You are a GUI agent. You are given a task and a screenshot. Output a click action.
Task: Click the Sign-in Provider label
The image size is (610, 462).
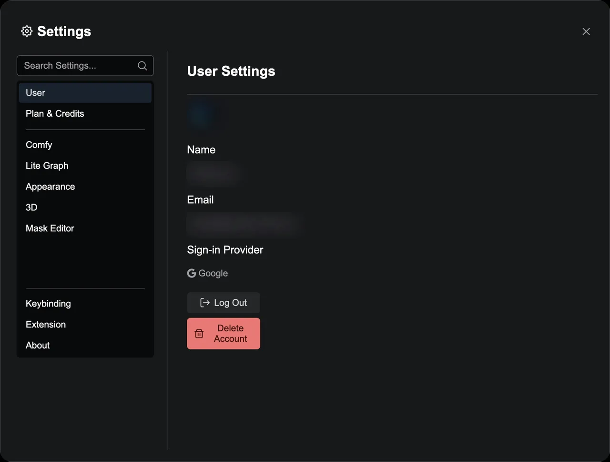point(225,250)
